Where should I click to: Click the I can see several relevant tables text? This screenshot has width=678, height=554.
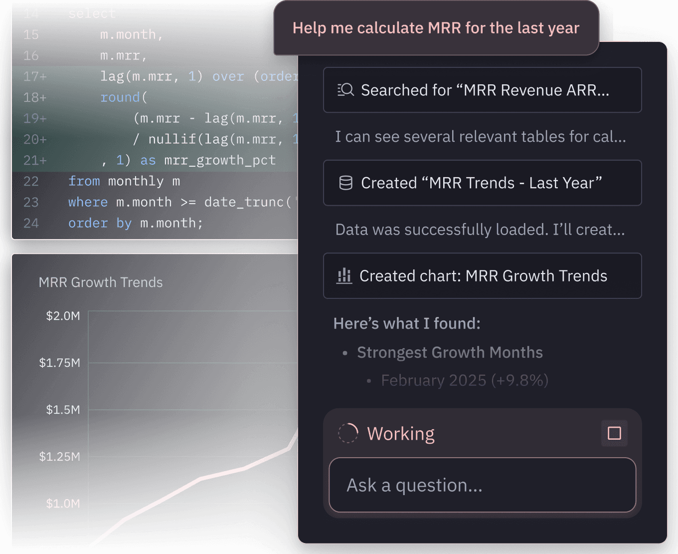coord(480,137)
